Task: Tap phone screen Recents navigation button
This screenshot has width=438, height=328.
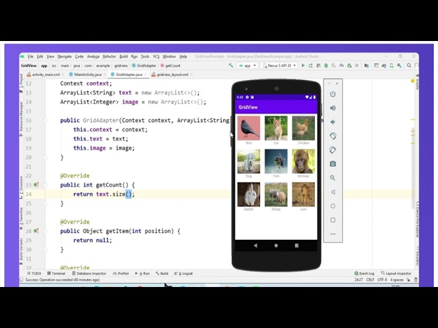Action: (296, 245)
